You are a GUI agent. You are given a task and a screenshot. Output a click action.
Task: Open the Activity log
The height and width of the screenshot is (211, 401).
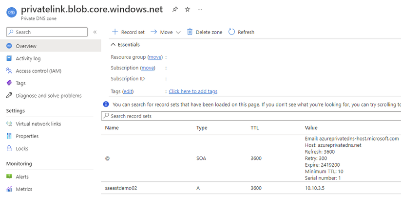click(28, 58)
